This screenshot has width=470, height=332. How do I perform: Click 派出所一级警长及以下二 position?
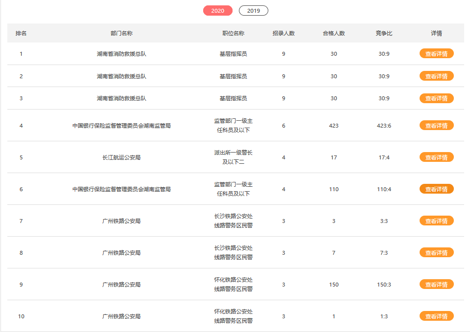[x=233, y=157]
